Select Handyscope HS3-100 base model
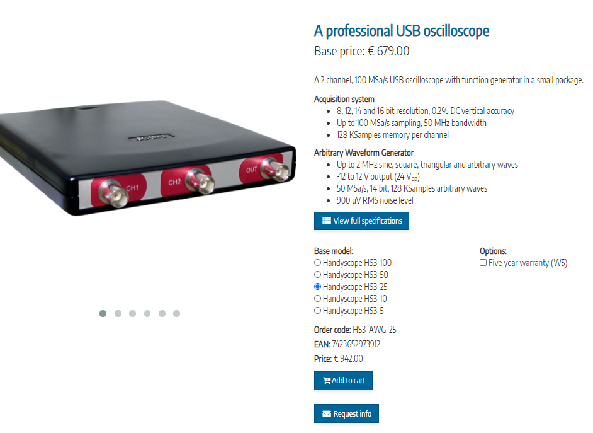The image size is (593, 433). click(x=318, y=263)
